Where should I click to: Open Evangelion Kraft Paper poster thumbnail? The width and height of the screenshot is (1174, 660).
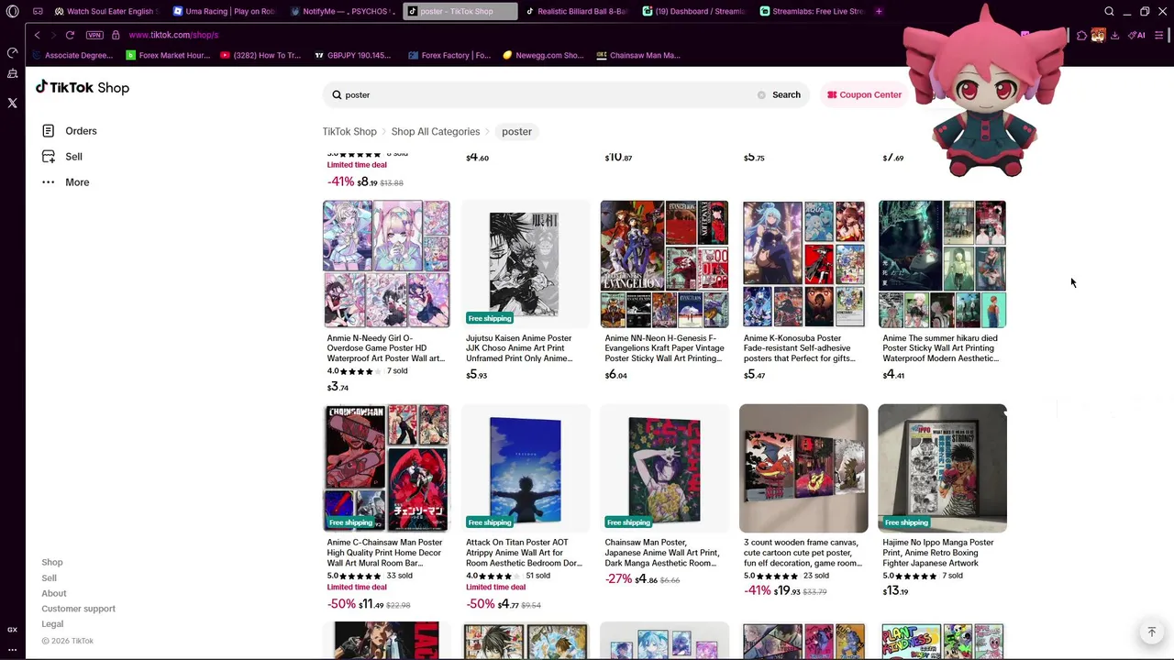click(x=664, y=264)
